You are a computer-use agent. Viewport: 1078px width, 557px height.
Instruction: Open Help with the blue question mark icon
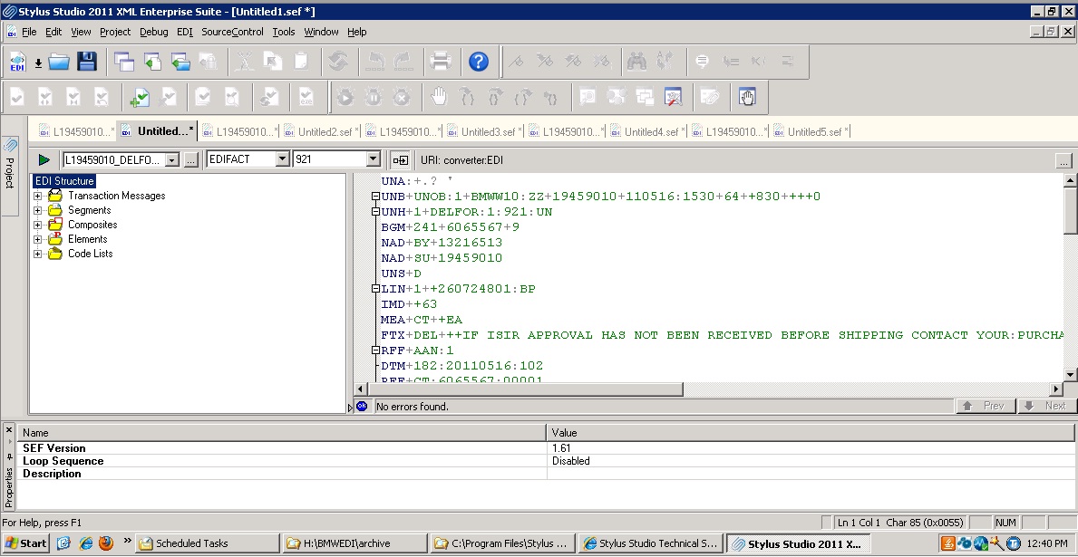tap(479, 62)
